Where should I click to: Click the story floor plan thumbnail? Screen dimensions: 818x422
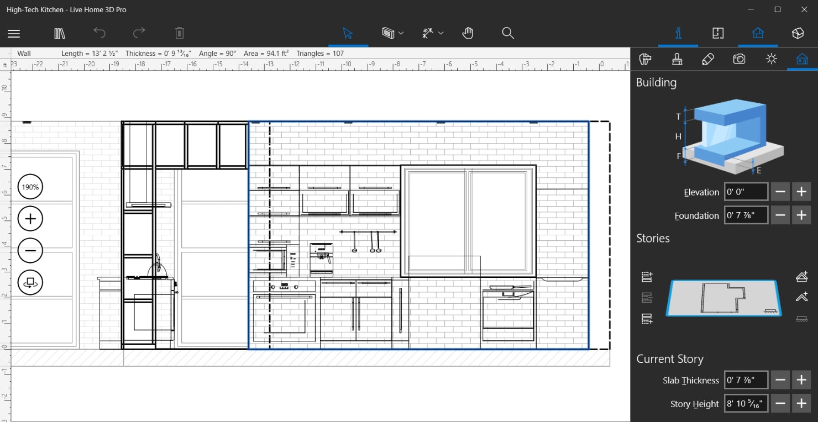[723, 298]
